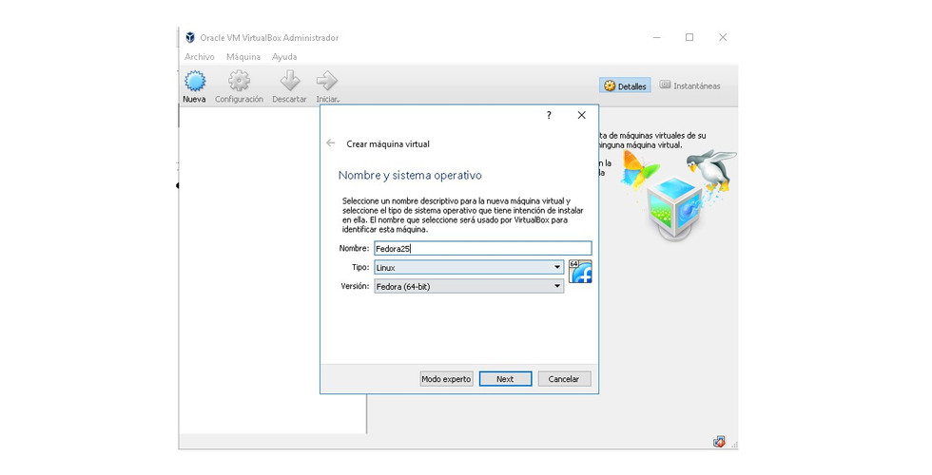The image size is (932, 475).
Task: Close the Crear máquina virtual dialog
Action: (x=581, y=115)
